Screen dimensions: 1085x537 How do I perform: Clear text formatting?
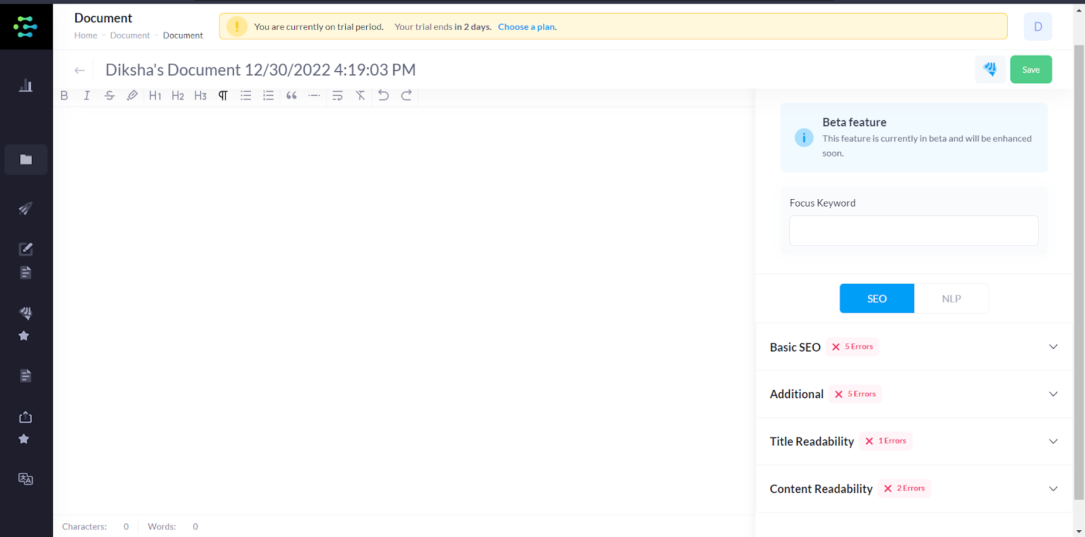(x=360, y=95)
